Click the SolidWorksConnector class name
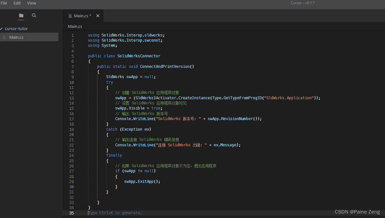Screen dimensions: 385x218 [139, 56]
